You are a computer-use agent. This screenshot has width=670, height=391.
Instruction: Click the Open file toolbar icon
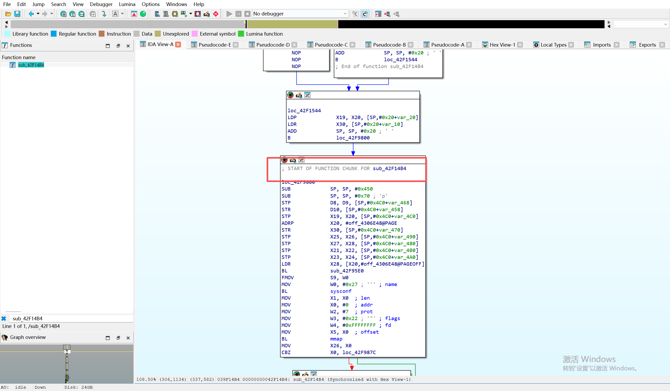8,14
